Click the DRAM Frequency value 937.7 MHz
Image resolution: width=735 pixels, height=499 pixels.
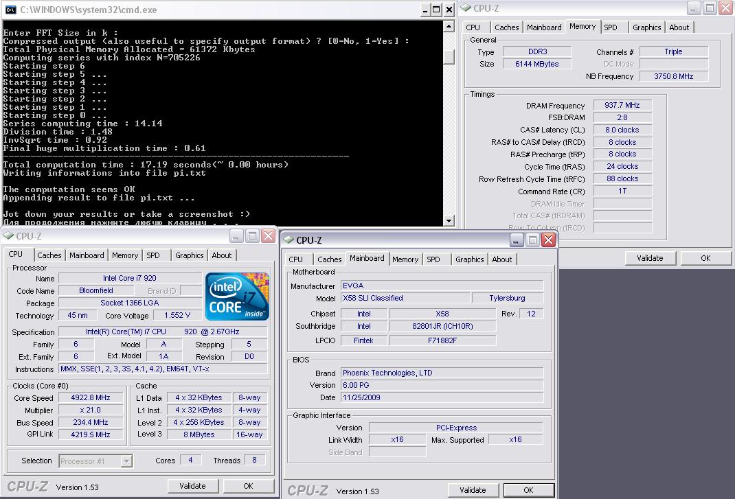click(622, 106)
